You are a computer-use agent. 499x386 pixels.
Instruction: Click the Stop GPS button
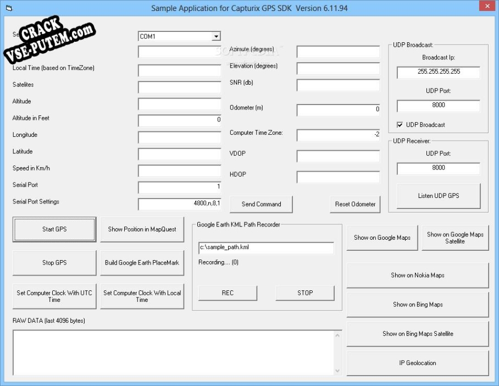(x=54, y=263)
